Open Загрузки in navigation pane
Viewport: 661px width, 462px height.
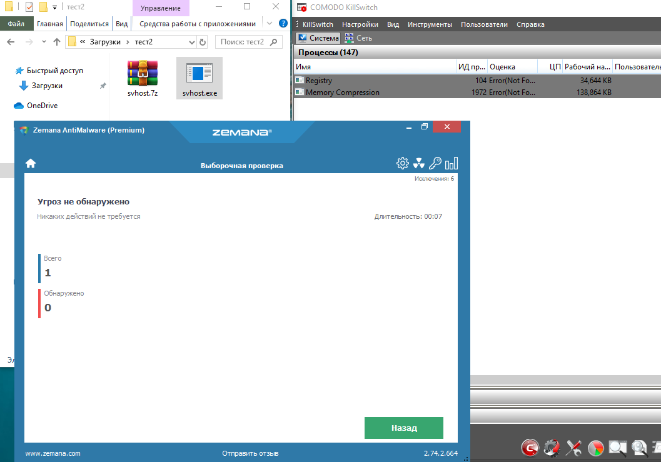click(x=41, y=86)
